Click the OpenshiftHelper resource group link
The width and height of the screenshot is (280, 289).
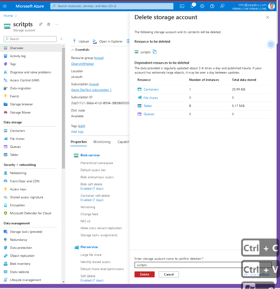coord(83,64)
